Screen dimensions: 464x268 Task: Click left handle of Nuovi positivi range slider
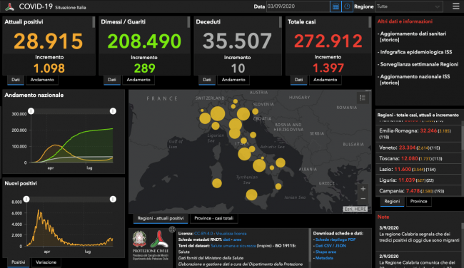click(26, 199)
